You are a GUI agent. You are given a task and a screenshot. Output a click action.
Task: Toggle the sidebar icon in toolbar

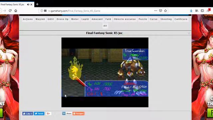click(x=202, y=11)
